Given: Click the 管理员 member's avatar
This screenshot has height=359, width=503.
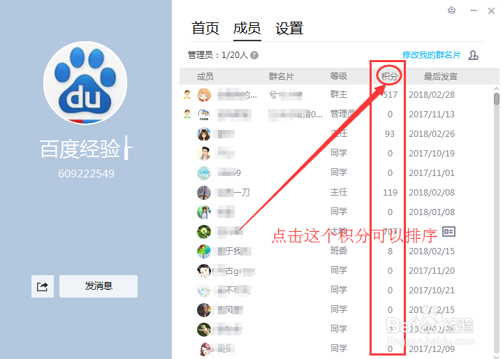Looking at the screenshot, I should pyautogui.click(x=204, y=115).
